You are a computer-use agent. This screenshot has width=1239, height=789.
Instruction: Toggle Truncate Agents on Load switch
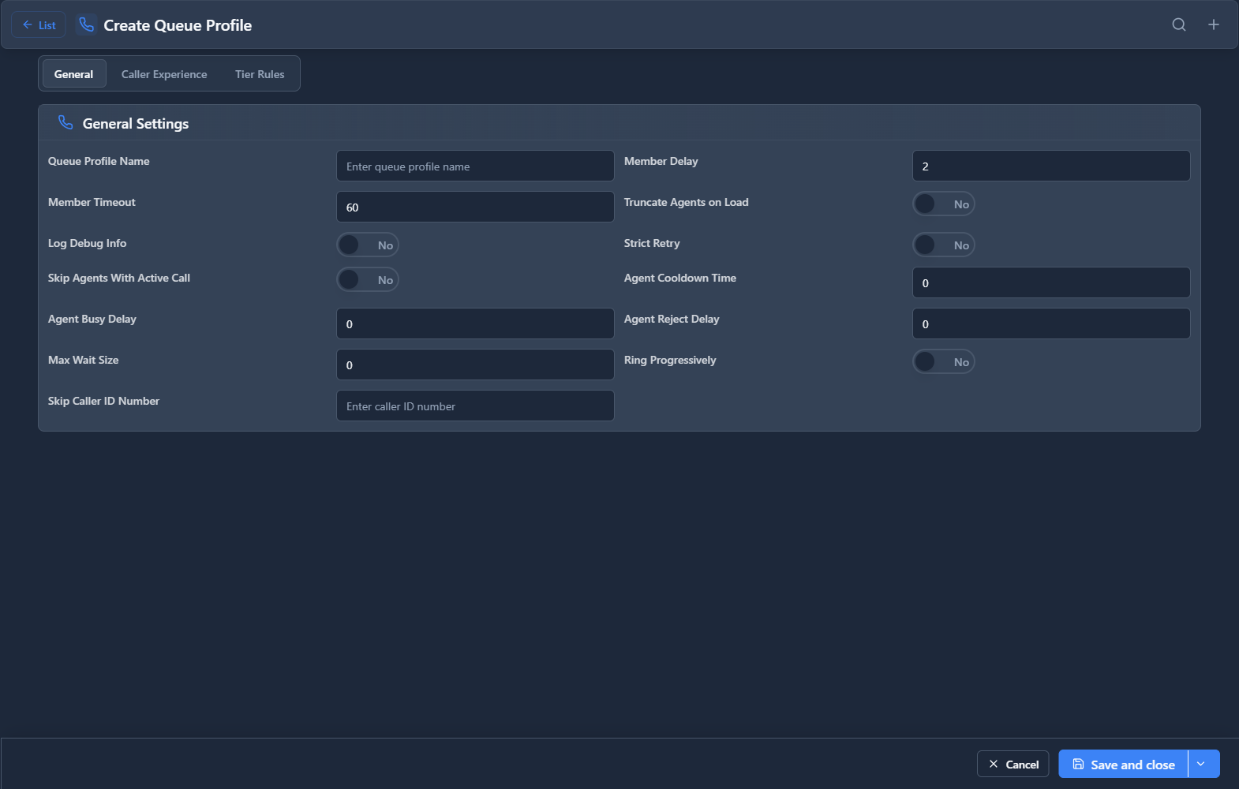coord(944,204)
